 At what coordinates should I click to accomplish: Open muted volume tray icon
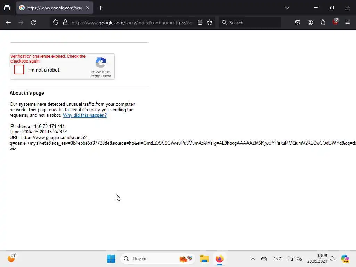(x=299, y=259)
